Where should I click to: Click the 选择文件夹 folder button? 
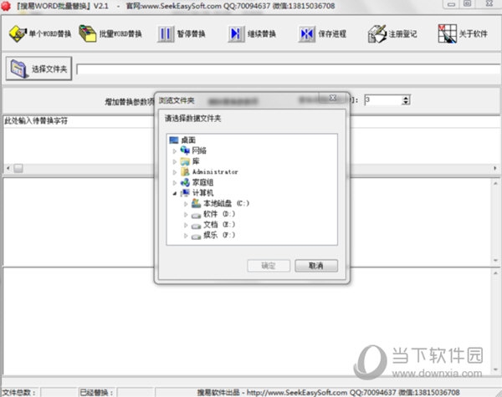pos(38,69)
